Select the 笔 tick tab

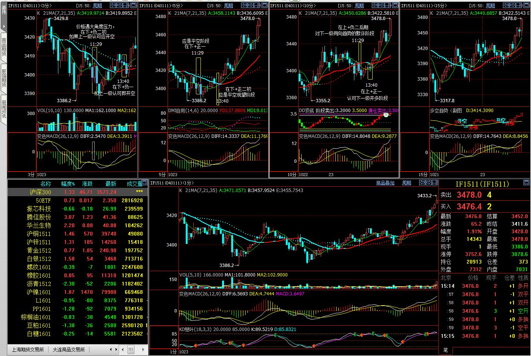click(445, 350)
